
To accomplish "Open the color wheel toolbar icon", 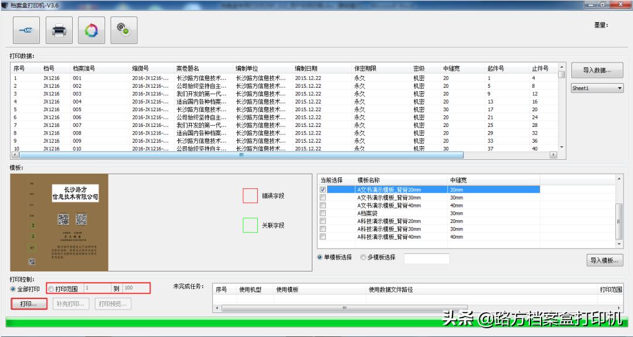I will point(91,30).
